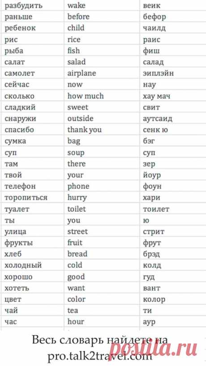Click the transcription cell "бефор"
Viewport: 206px width, 366px height.
(x=154, y=17)
